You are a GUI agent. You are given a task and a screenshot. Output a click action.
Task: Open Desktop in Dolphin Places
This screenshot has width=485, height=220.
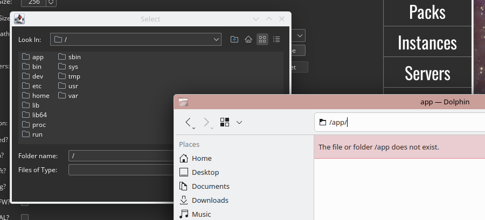[199, 172]
